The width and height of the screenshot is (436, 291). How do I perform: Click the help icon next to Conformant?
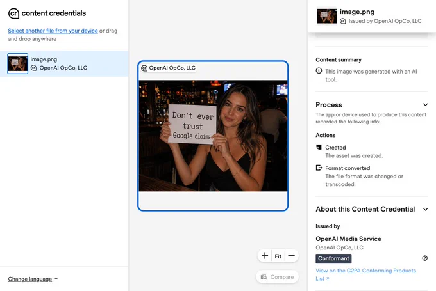[x=424, y=258]
